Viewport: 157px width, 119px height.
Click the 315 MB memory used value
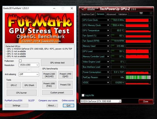118,46
